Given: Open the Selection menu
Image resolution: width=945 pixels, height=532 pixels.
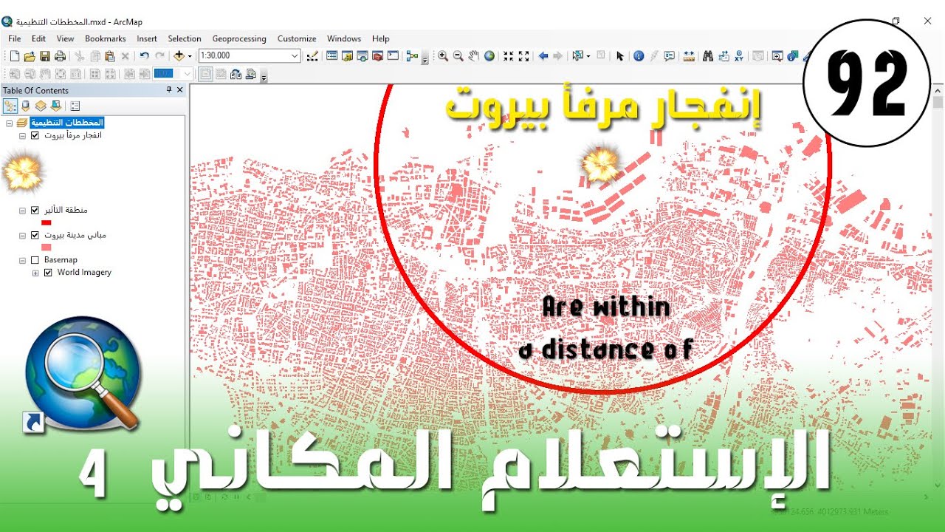Looking at the screenshot, I should pyautogui.click(x=185, y=38).
